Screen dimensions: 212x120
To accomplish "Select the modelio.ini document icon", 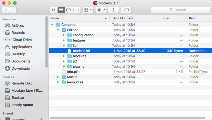I will tap(70, 51).
